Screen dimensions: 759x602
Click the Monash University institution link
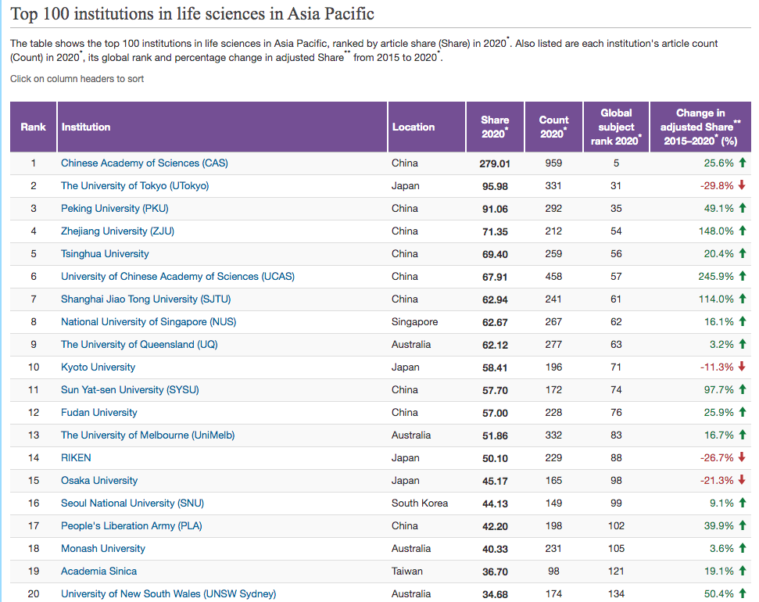(103, 549)
